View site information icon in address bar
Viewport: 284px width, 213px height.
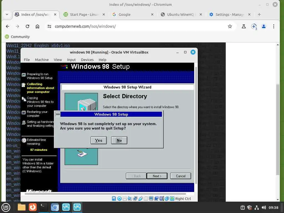point(49,26)
